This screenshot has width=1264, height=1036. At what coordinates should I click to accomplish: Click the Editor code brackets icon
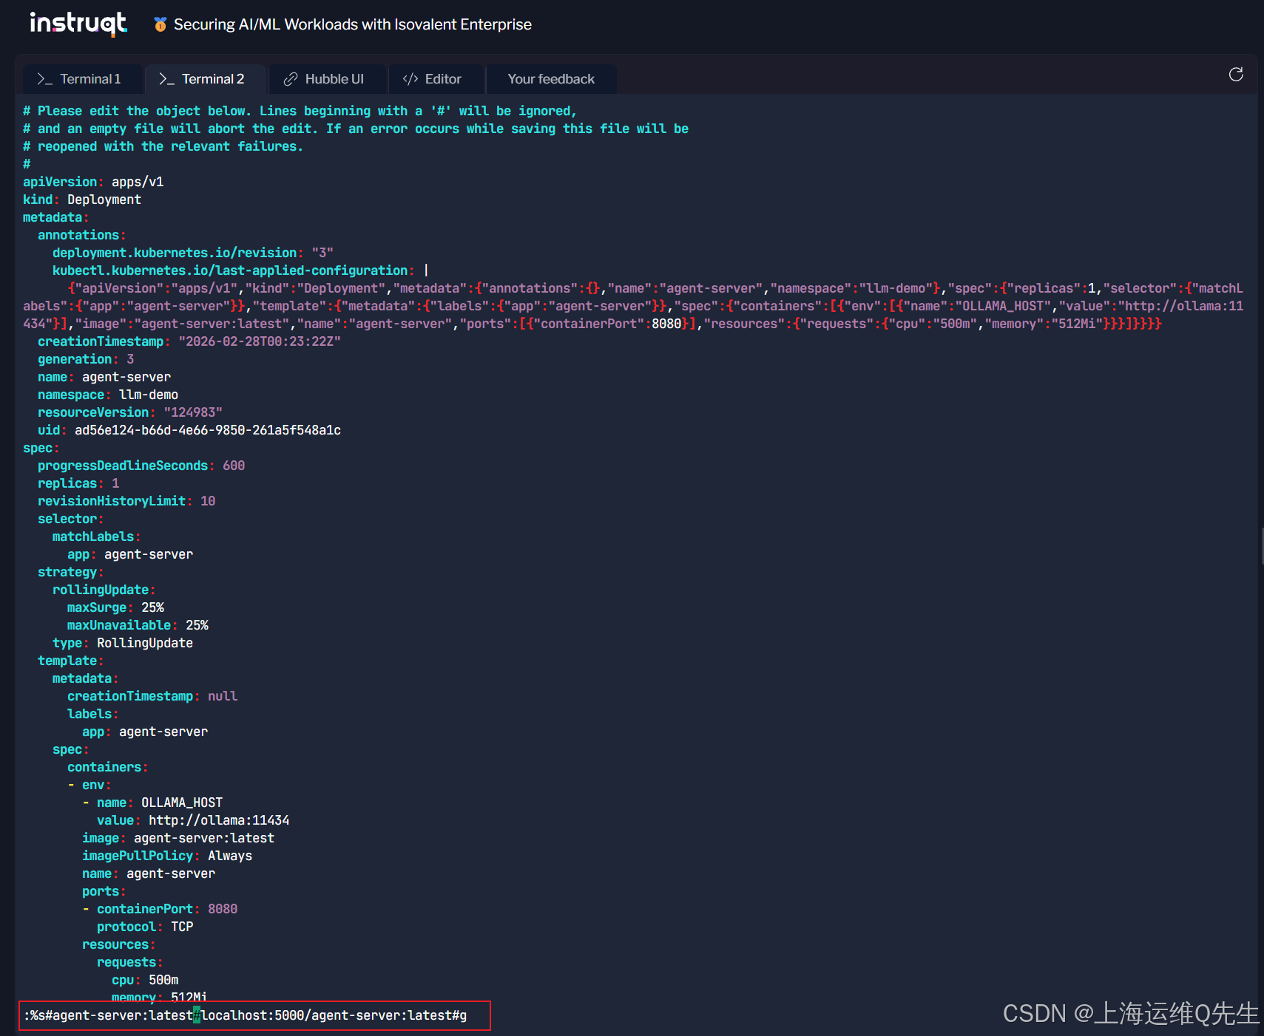pos(410,79)
